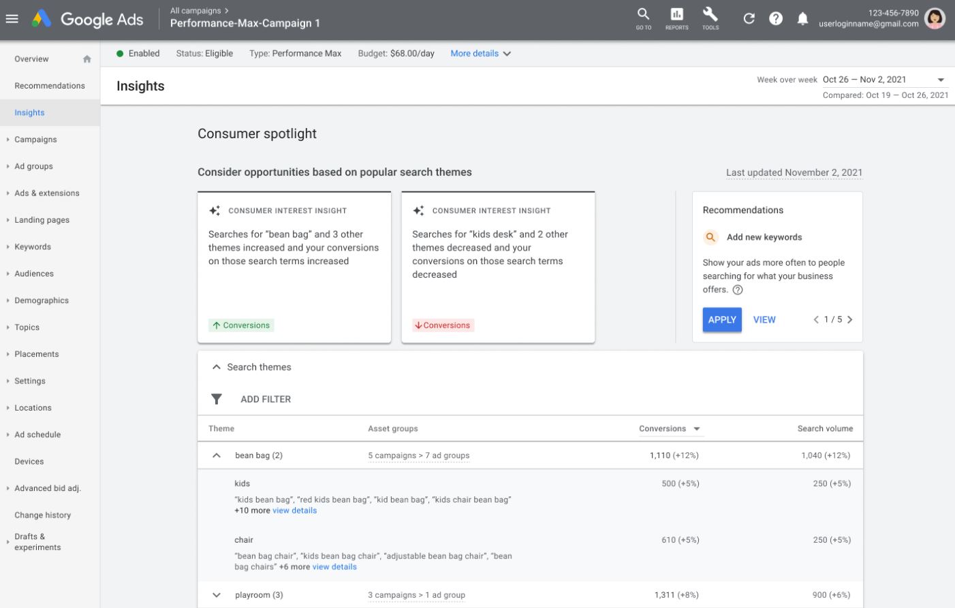The image size is (955, 608).
Task: Open the help question mark icon
Action: tap(776, 18)
